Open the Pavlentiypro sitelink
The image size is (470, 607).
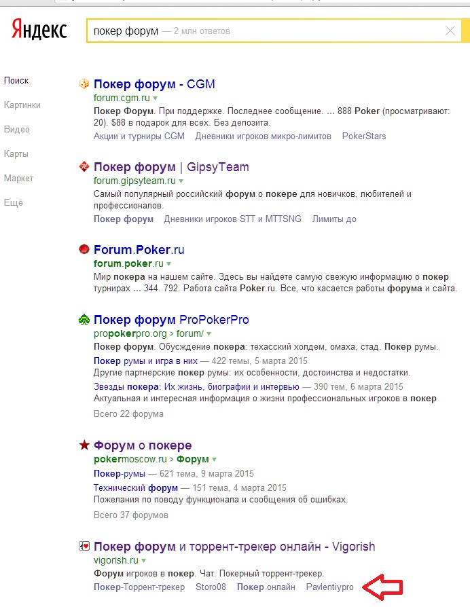[330, 587]
